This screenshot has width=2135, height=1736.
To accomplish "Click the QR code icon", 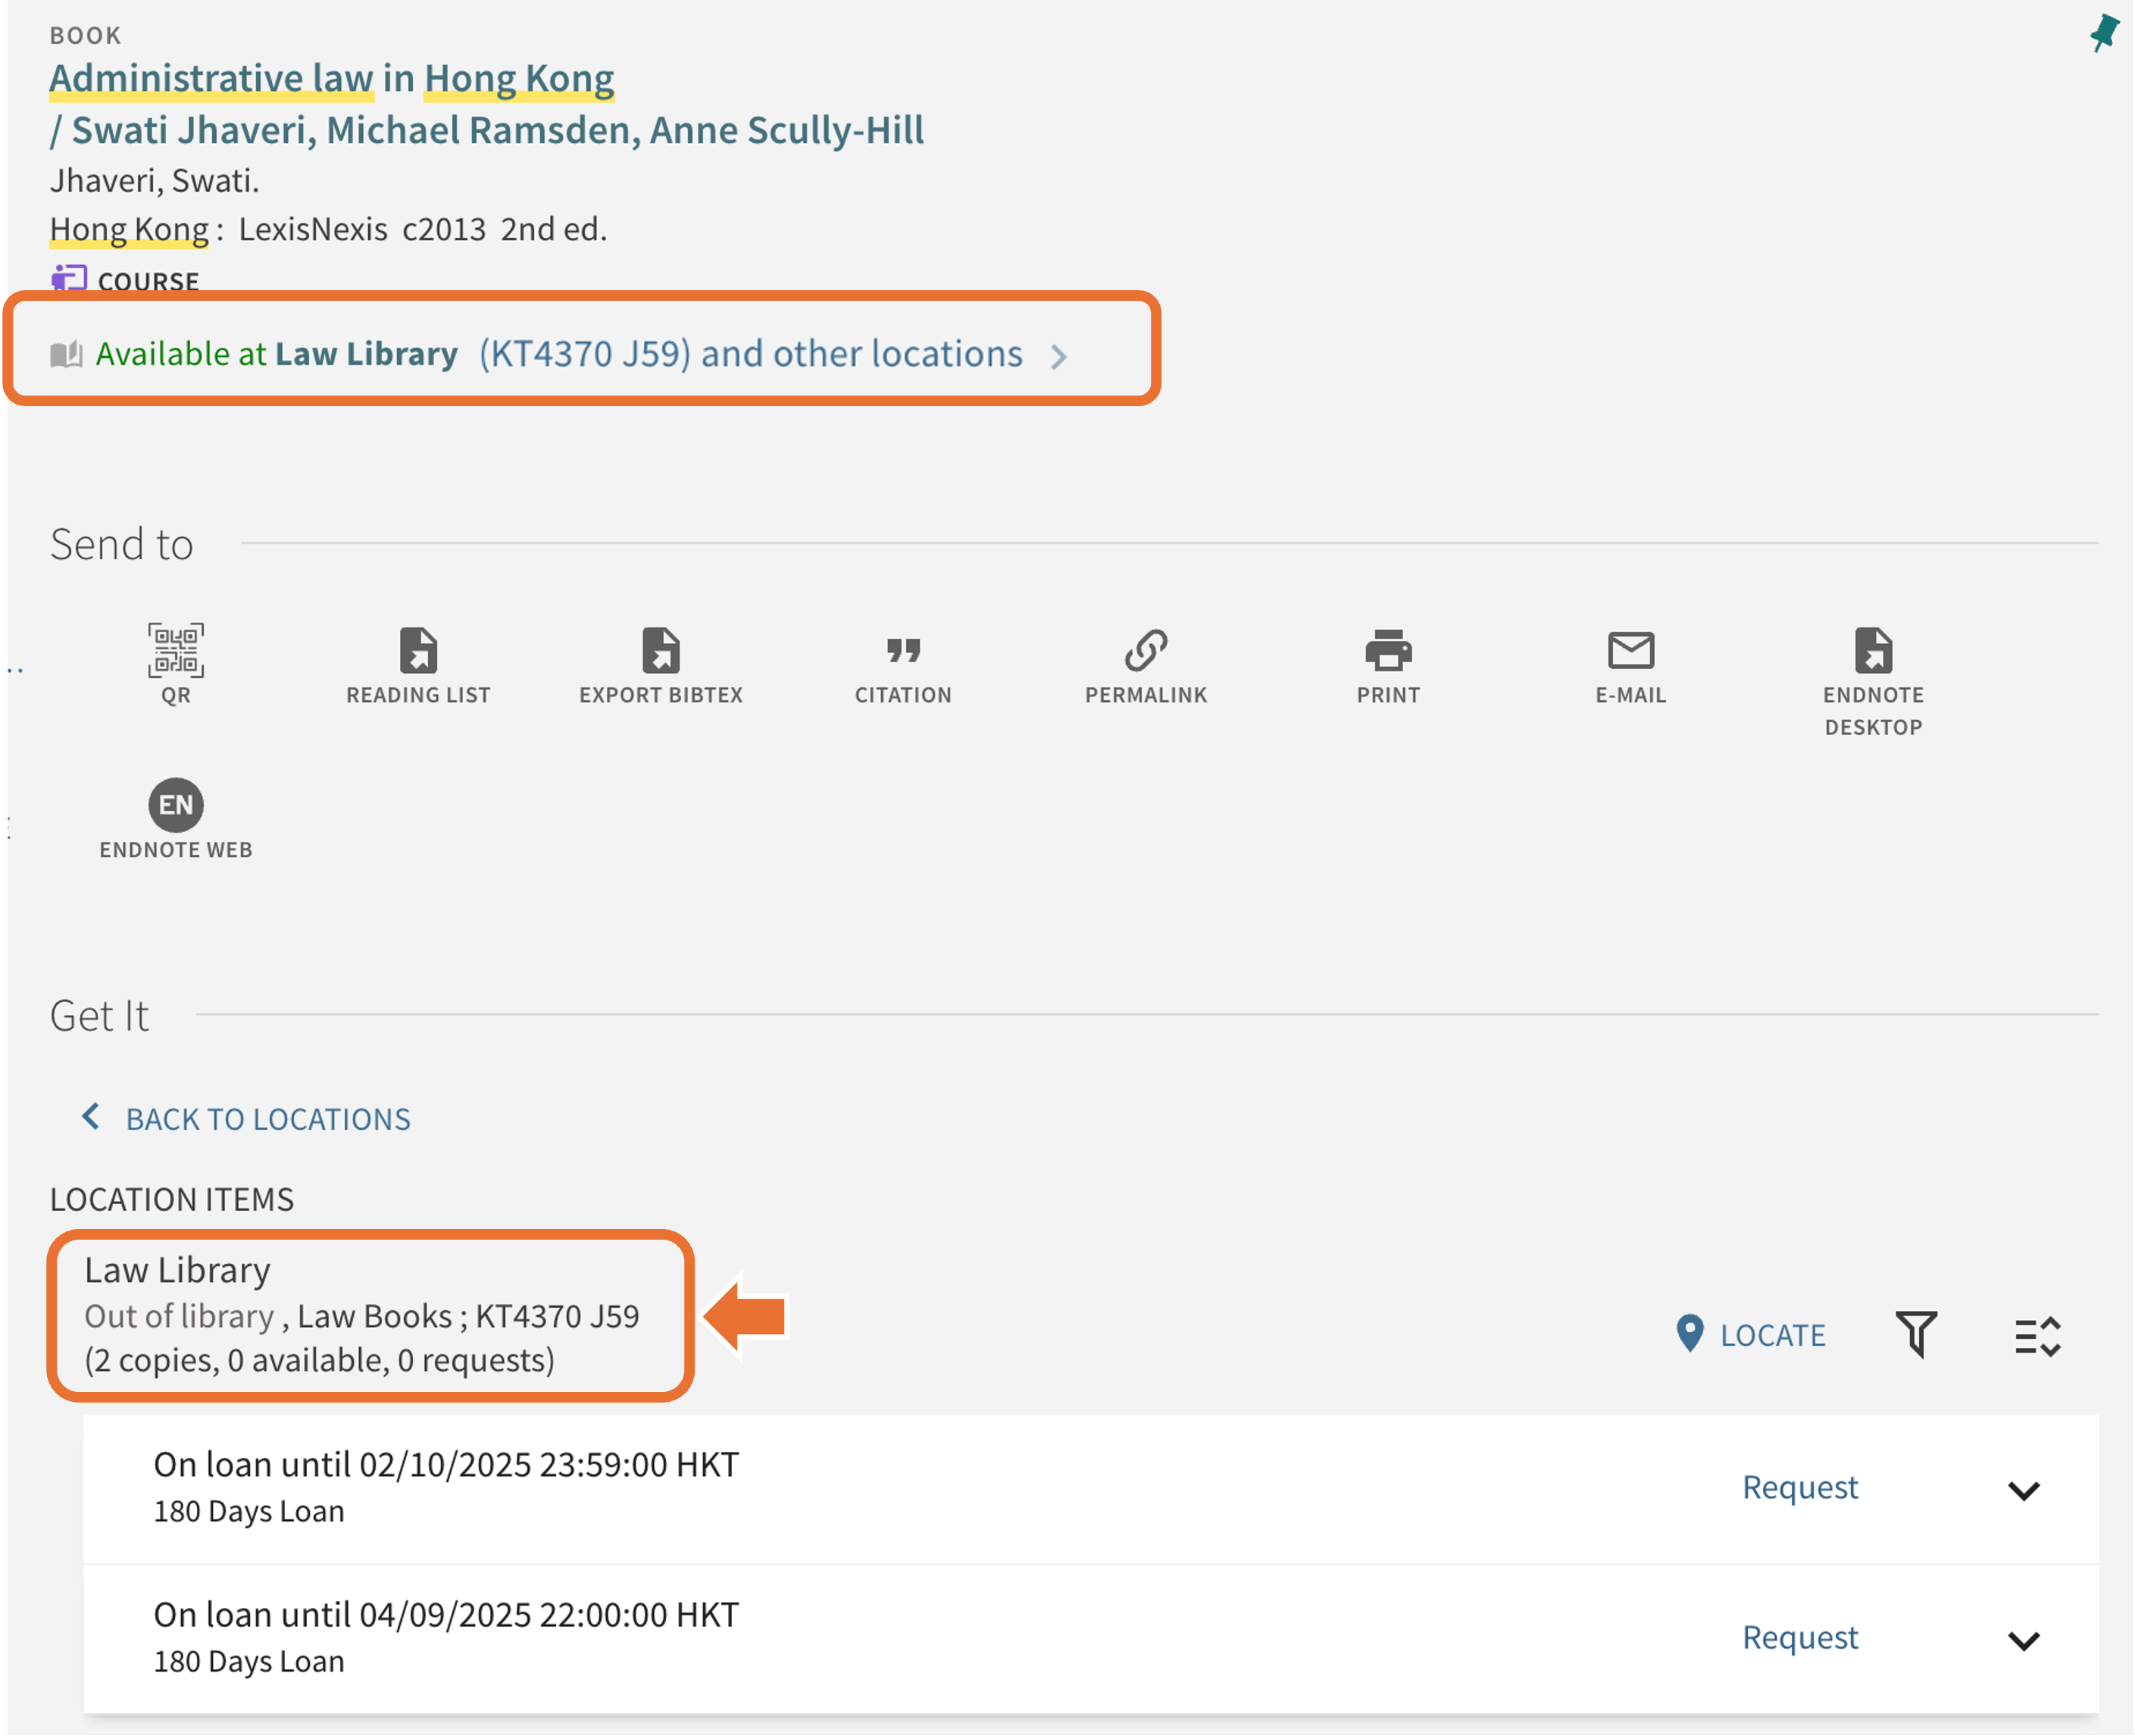I will coord(176,651).
